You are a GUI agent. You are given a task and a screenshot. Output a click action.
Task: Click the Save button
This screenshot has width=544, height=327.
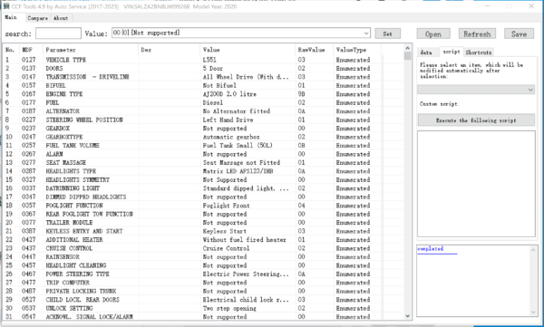[519, 34]
